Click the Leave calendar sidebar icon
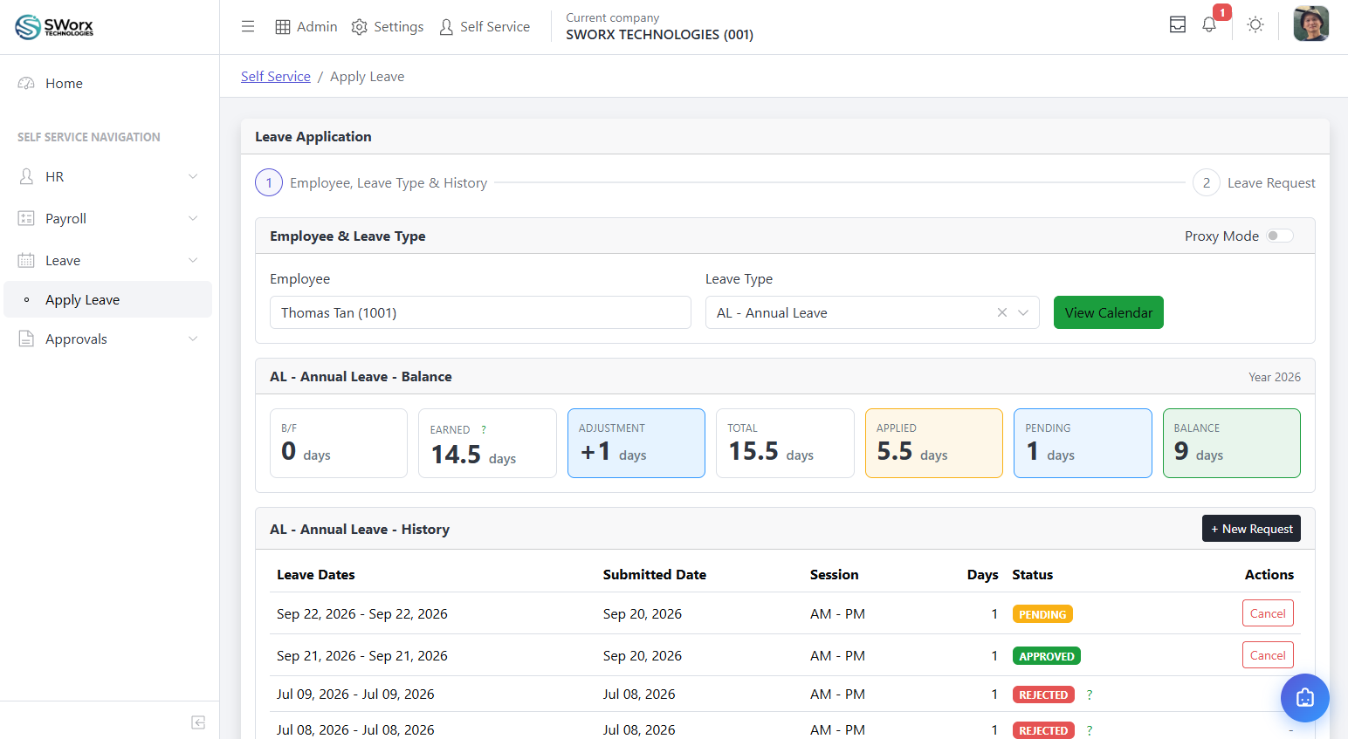The width and height of the screenshot is (1348, 739). pyautogui.click(x=26, y=261)
